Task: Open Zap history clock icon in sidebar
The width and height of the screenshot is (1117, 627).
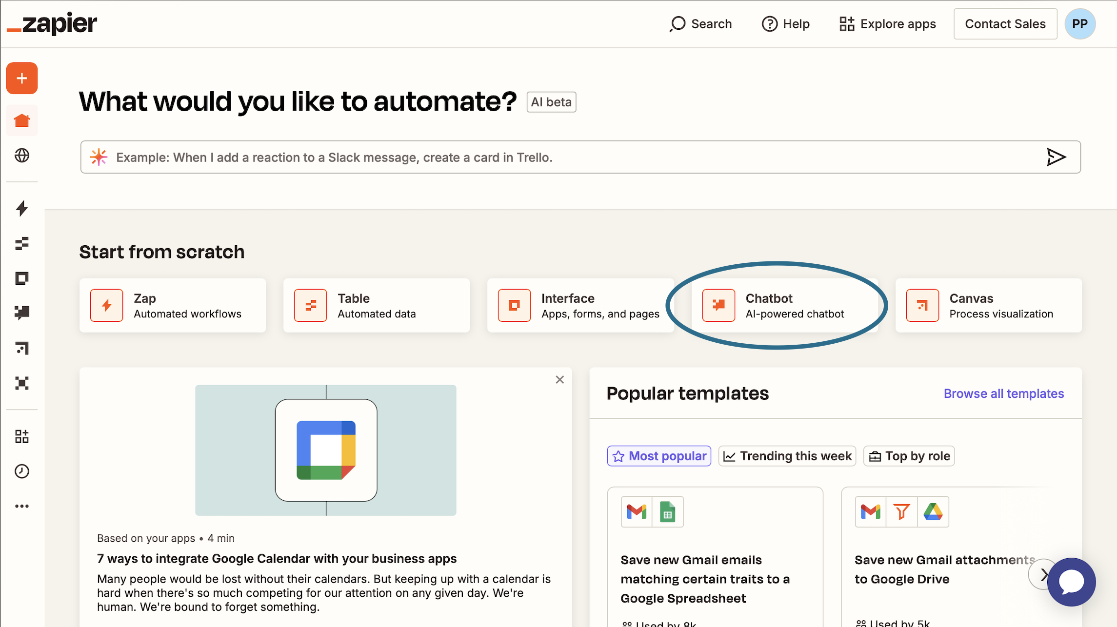Action: 22,471
